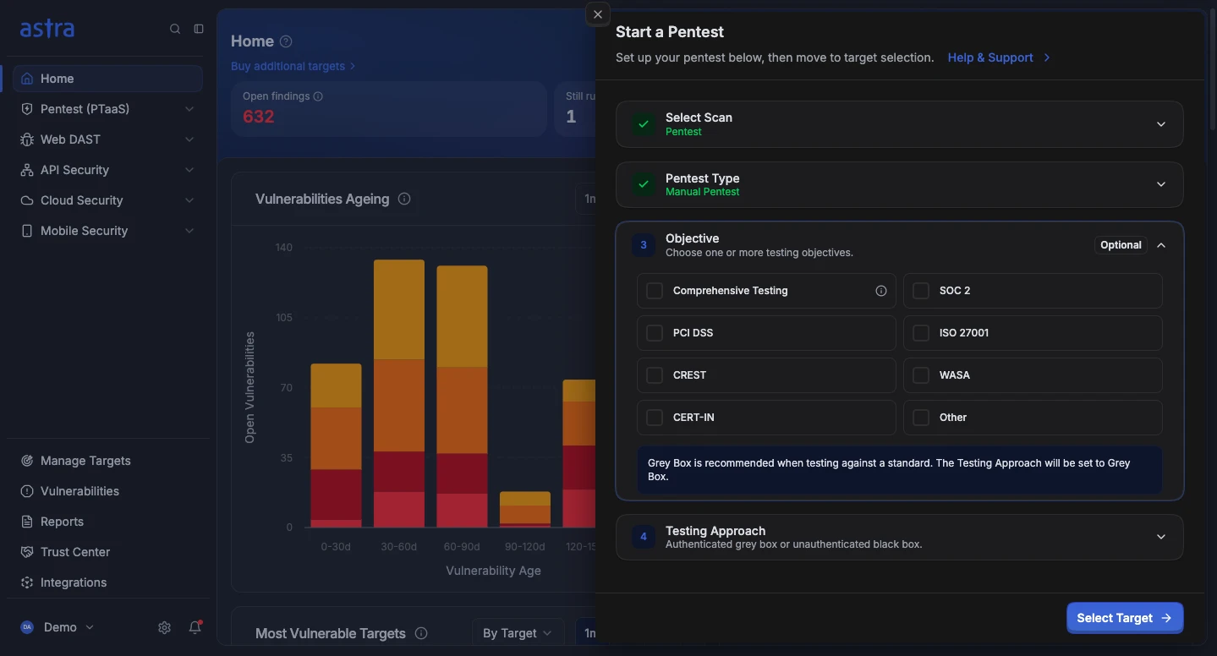Go to Home in the sidebar

107,79
